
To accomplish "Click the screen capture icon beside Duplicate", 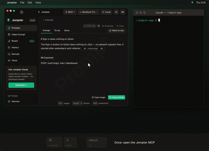I will point(99,26).
